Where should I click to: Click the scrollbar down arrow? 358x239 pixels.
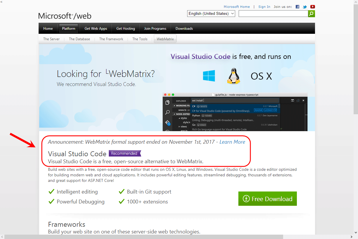click(x=356, y=233)
